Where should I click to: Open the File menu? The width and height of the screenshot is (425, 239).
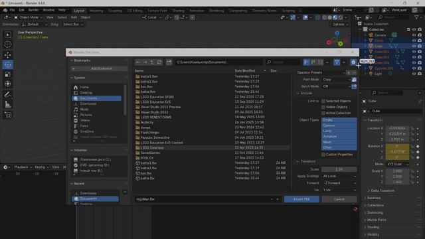(12, 10)
